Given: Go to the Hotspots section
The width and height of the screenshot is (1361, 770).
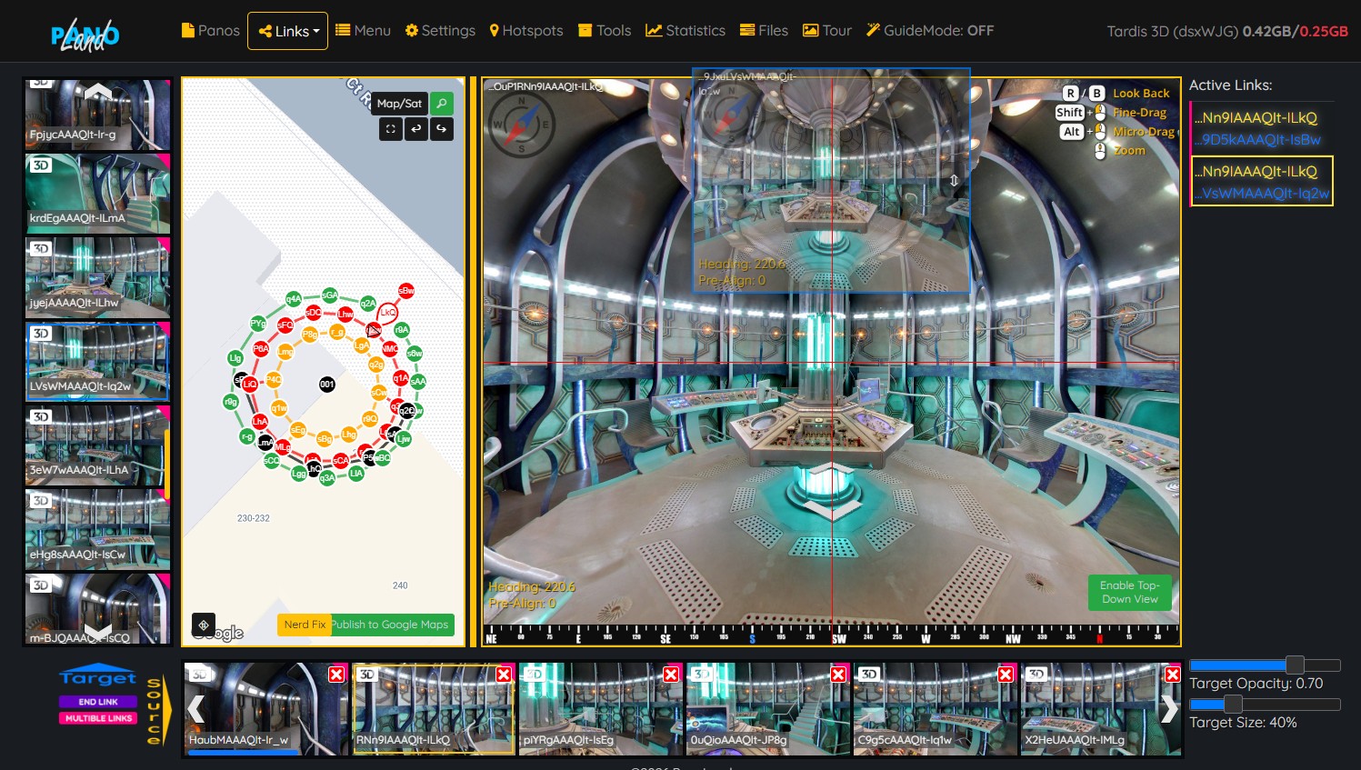Looking at the screenshot, I should (526, 31).
